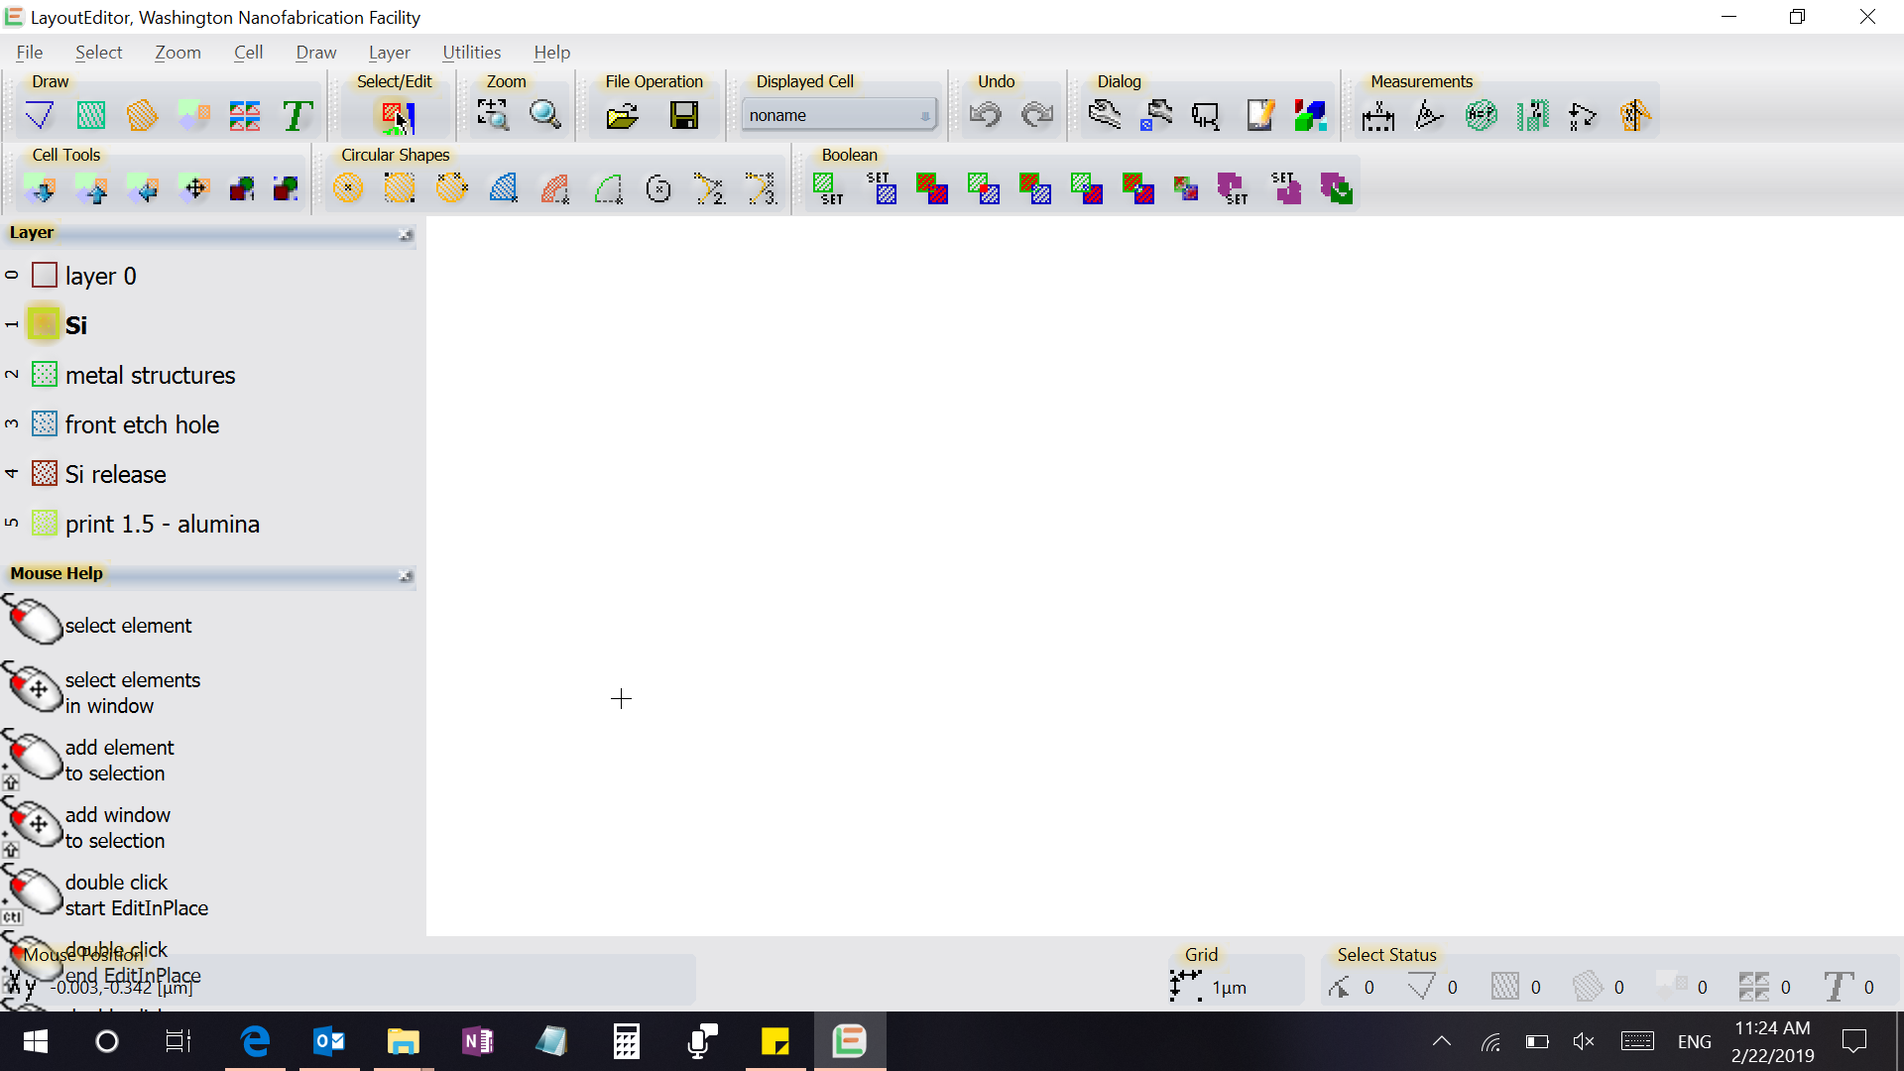Choose the cell array tool in Draw

pyautogui.click(x=245, y=115)
